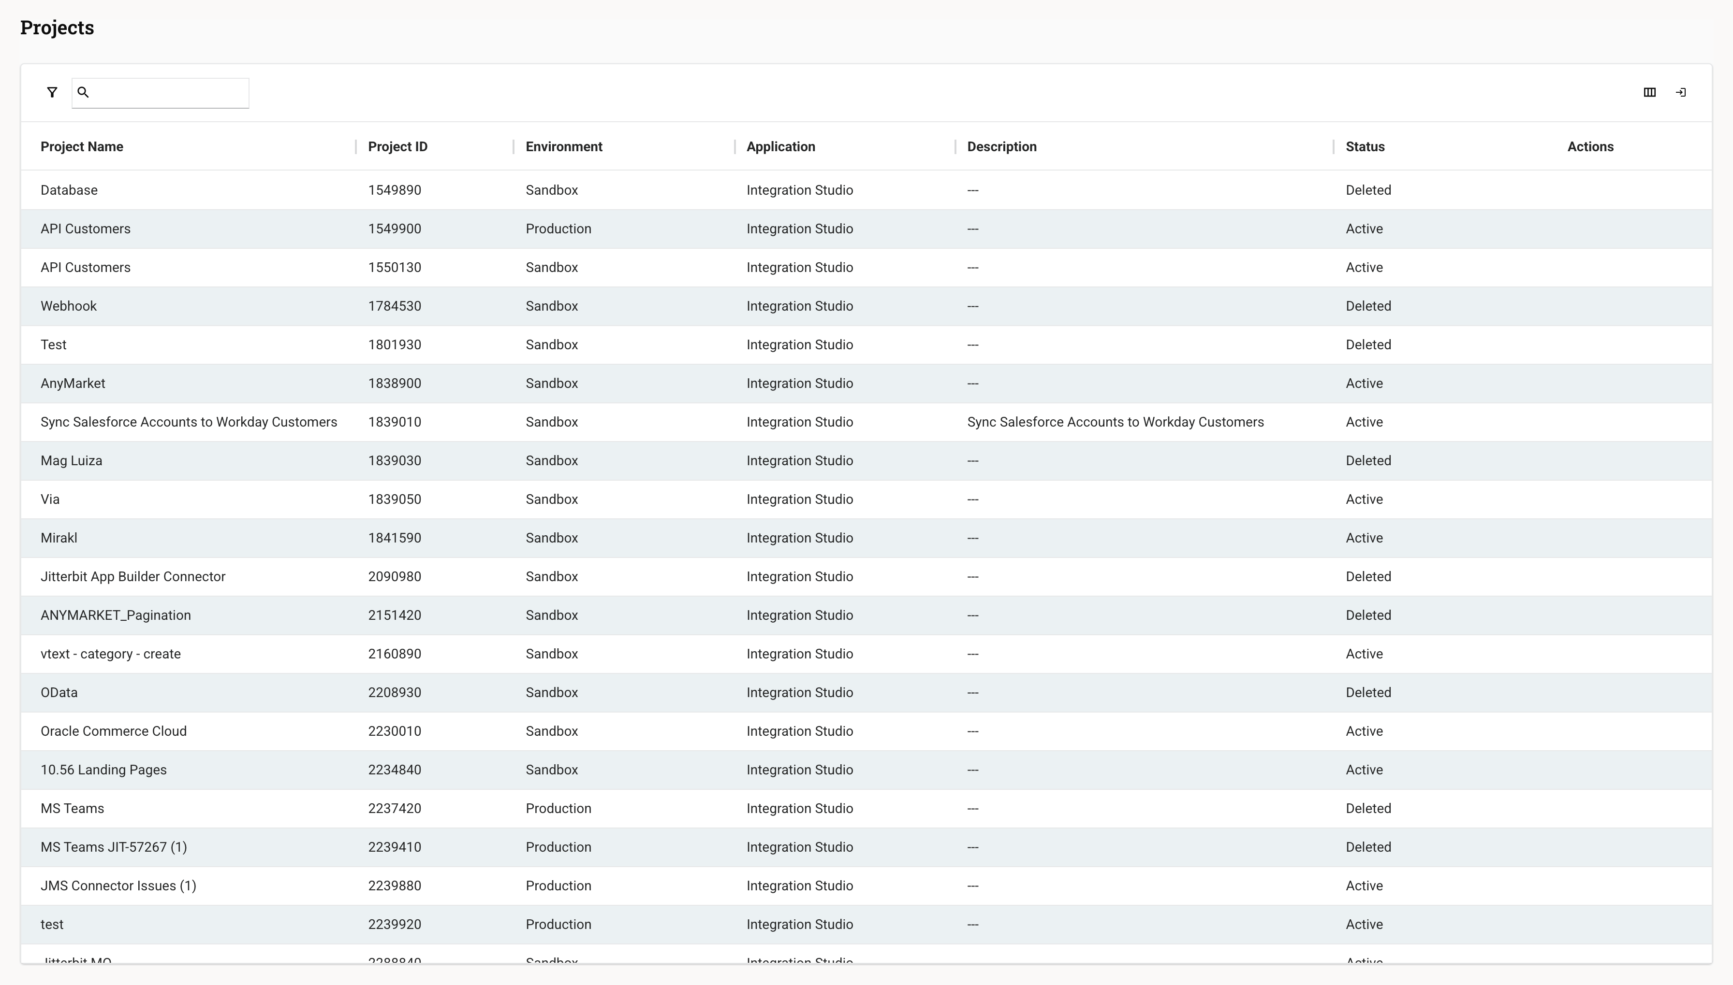The height and width of the screenshot is (985, 1733).
Task: Select the Oracle Commerce Cloud project row
Action: (113, 730)
